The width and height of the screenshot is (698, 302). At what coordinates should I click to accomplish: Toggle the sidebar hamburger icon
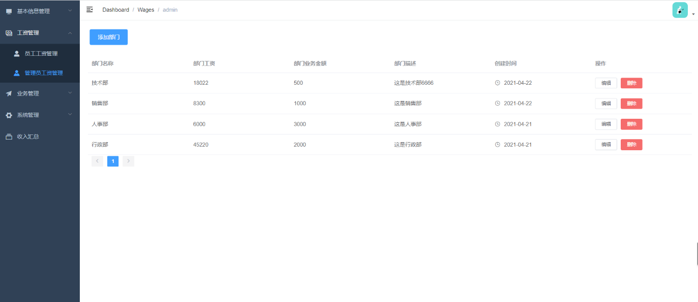click(89, 10)
